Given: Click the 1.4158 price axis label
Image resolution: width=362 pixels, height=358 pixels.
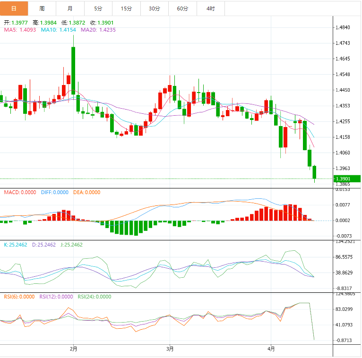Looking at the screenshot, I should point(343,137).
